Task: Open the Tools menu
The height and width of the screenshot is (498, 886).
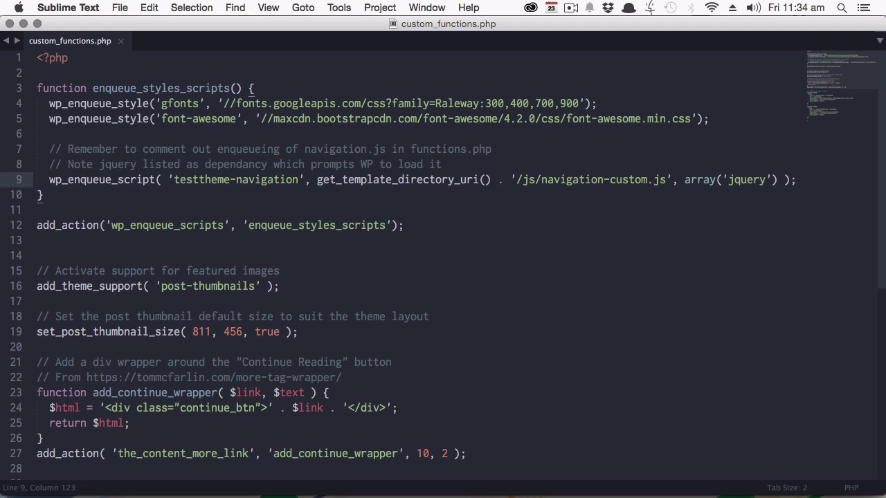Action: (x=339, y=8)
